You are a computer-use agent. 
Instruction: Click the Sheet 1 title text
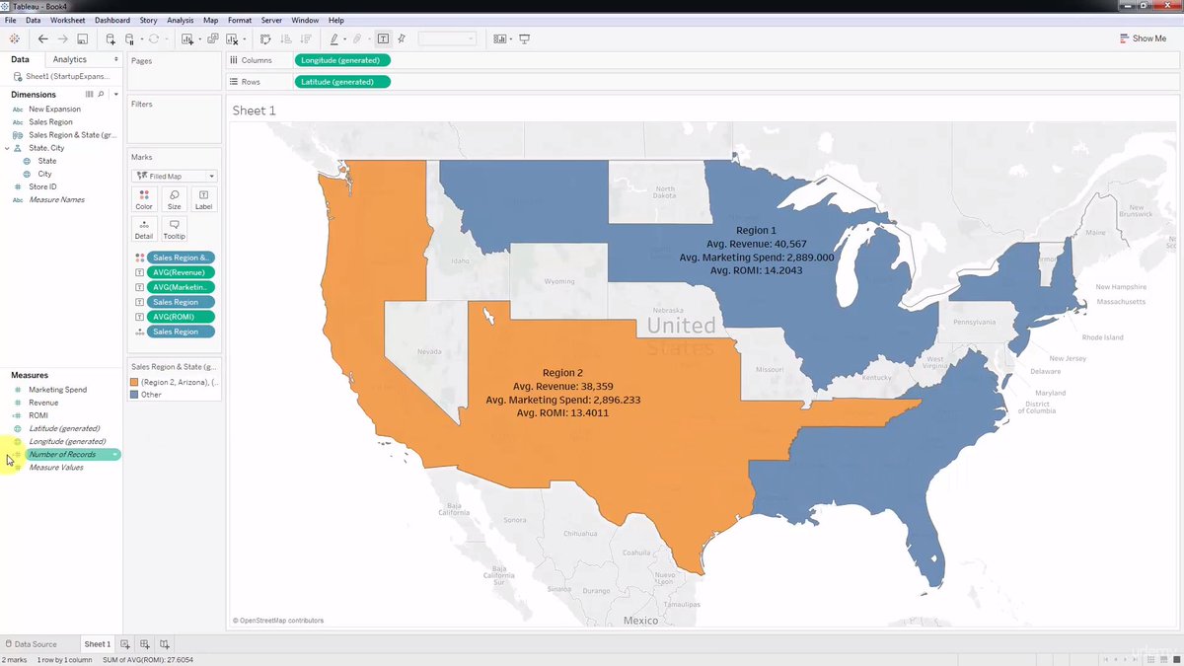pyautogui.click(x=255, y=111)
